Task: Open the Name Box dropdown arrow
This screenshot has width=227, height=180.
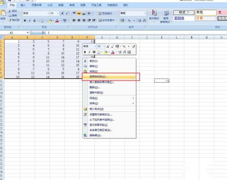Action: coord(28,32)
